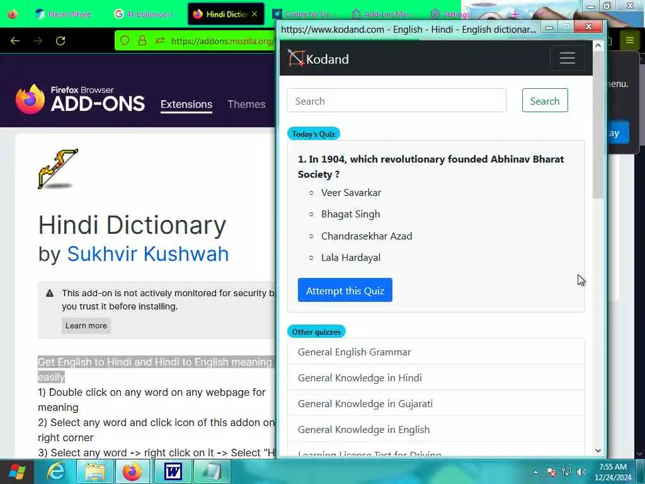Open the Windows Start button
Screen dimensions: 645x484
point(17,471)
